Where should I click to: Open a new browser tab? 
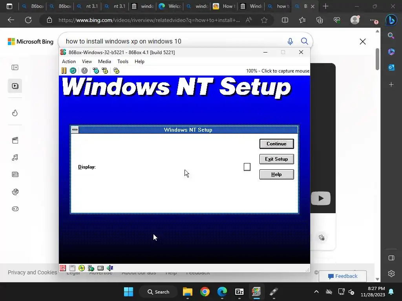tap(325, 6)
